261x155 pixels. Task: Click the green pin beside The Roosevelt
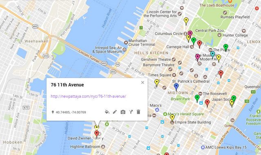pyautogui.click(x=197, y=98)
